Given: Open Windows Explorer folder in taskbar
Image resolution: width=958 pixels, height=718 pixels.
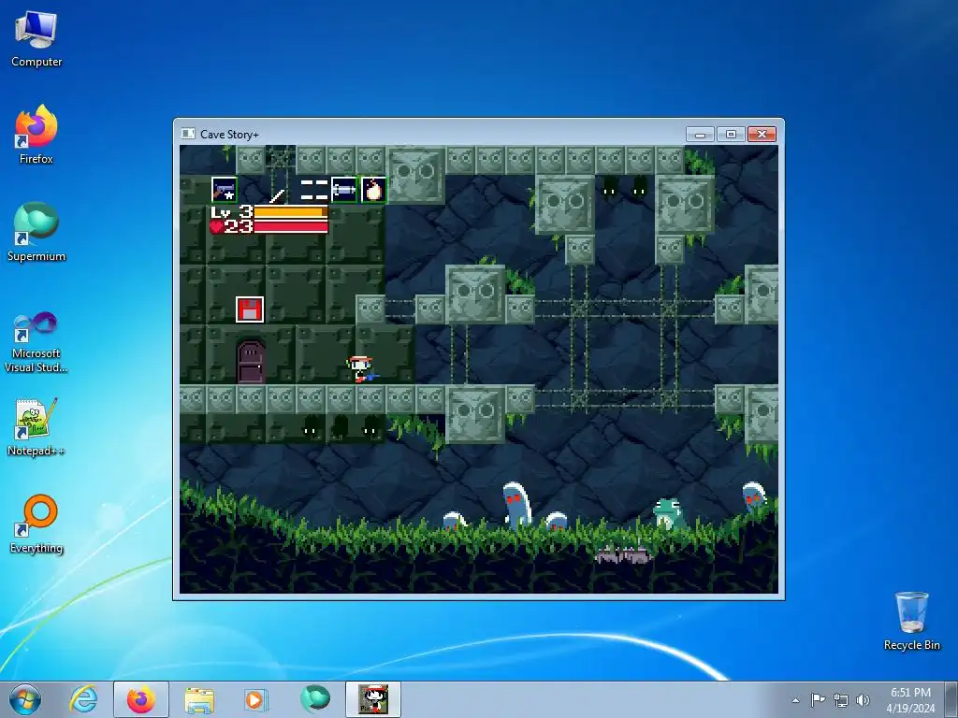Looking at the screenshot, I should point(199,699).
